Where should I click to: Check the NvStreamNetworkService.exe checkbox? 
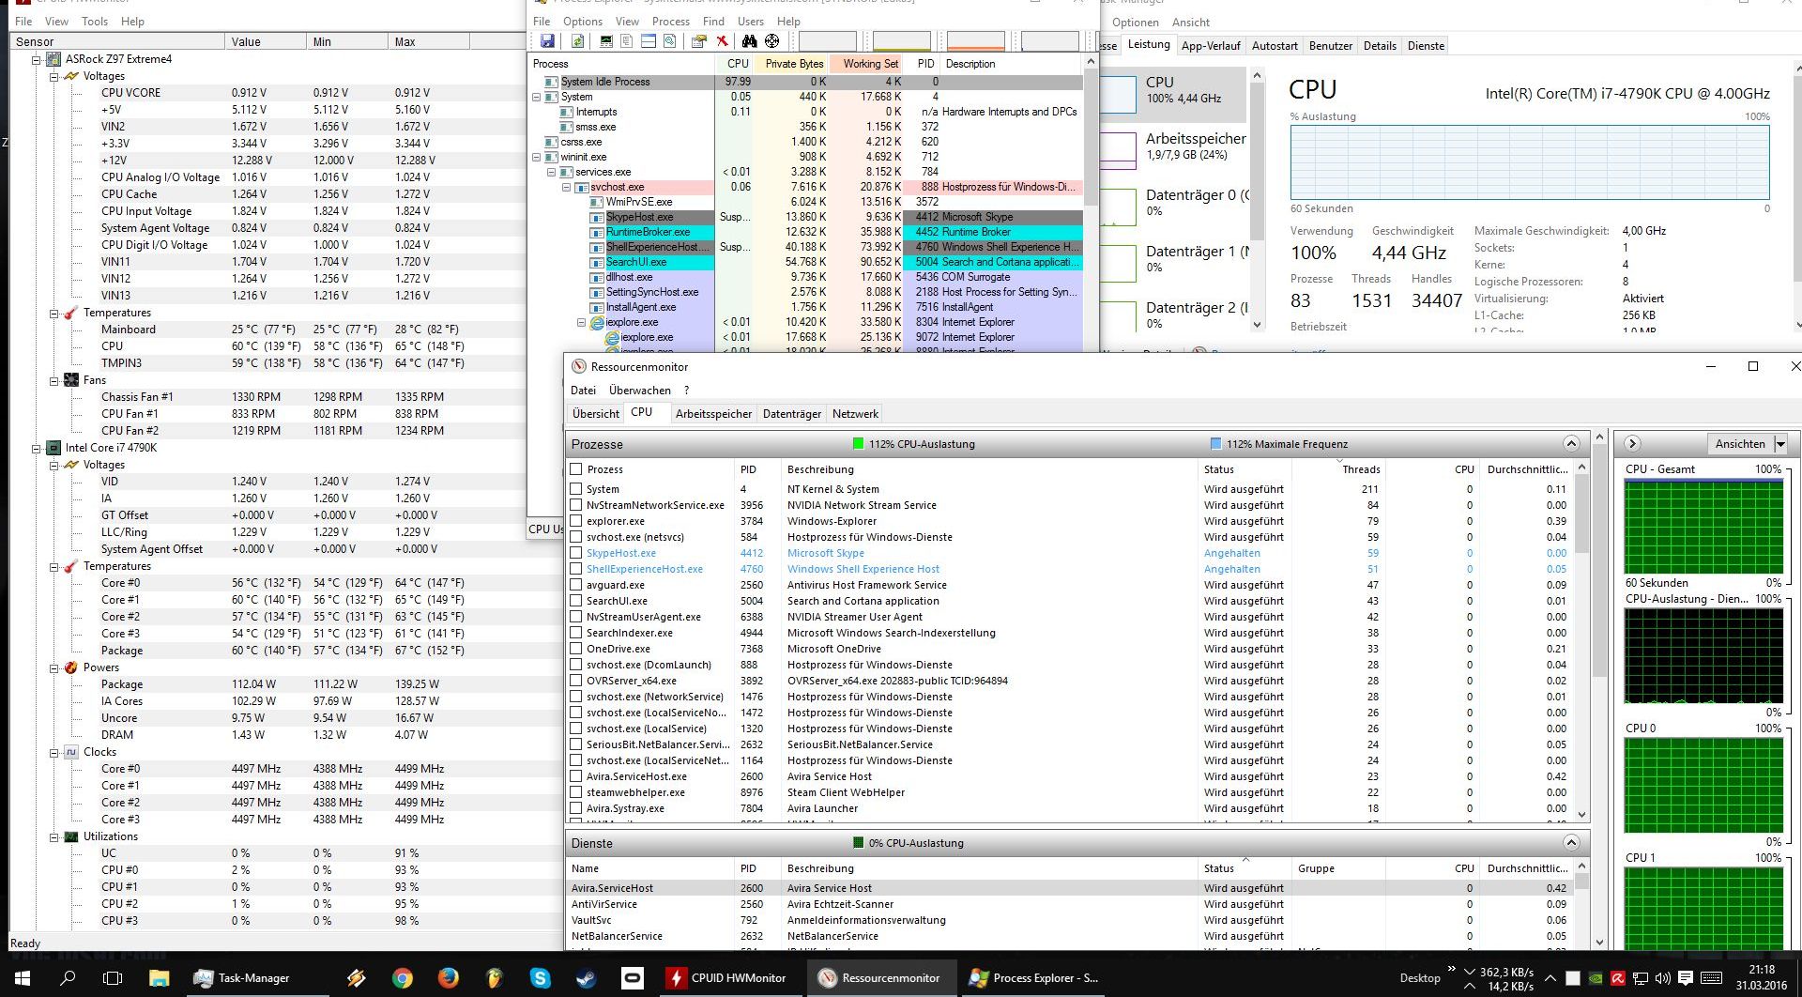click(x=576, y=505)
